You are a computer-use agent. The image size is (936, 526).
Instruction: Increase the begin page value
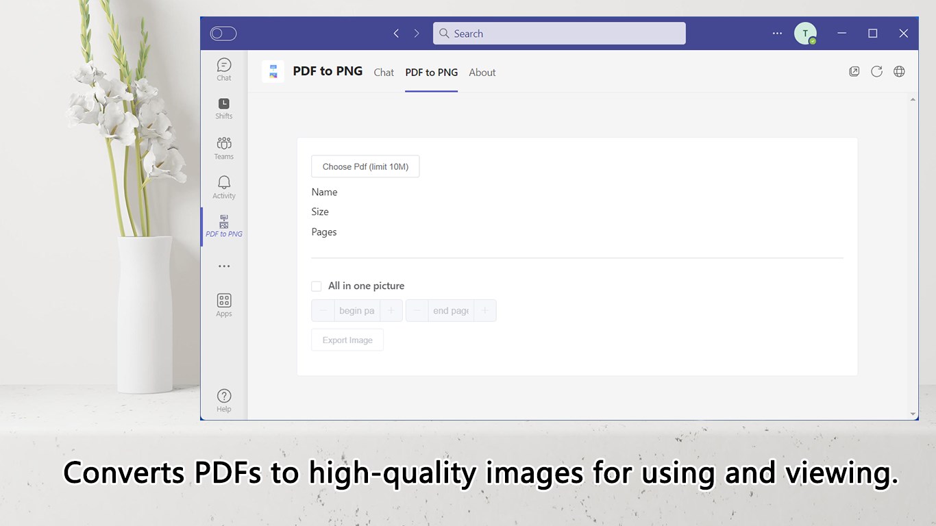tap(391, 310)
